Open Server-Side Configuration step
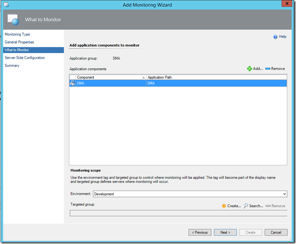The image size is (296, 244). click(25, 58)
